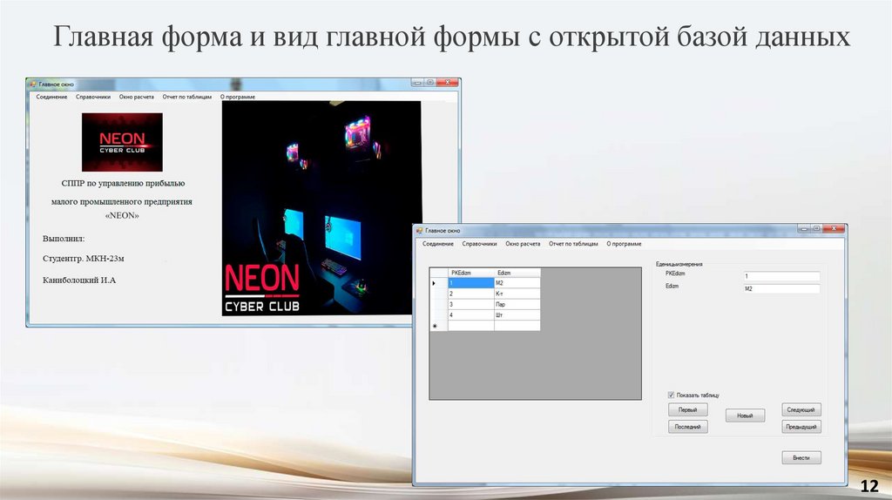Click the NEON Cyber Club logo thumbnail
Viewport: 892px width, 500px height.
pyautogui.click(x=122, y=142)
